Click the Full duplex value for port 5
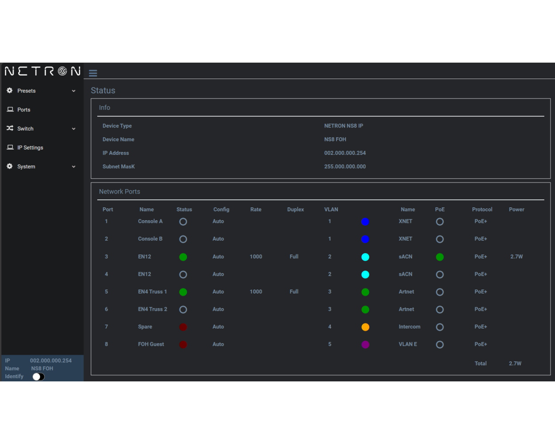This screenshot has width=555, height=444. tap(294, 292)
